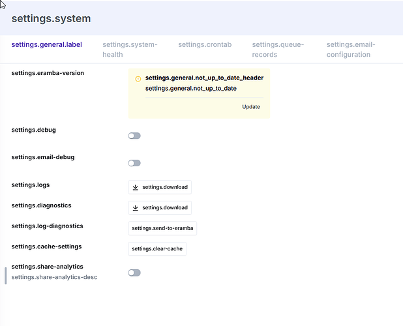Click the download icon beside settings.diagnostics
This screenshot has height=326, width=403.
[x=136, y=208]
